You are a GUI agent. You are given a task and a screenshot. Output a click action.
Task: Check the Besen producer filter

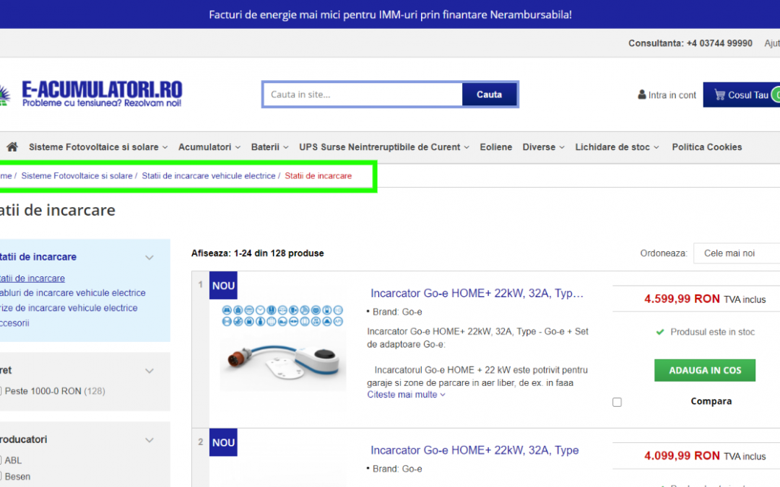(x=1, y=477)
